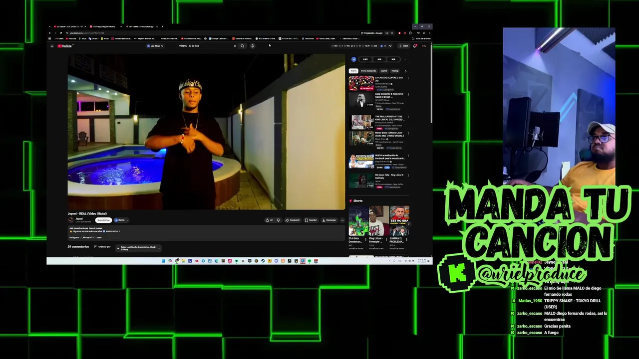Viewport: 639px width, 359px height.
Task: Open options for 'LA CASA DE ALOFOKE 2' video
Action: [408, 78]
